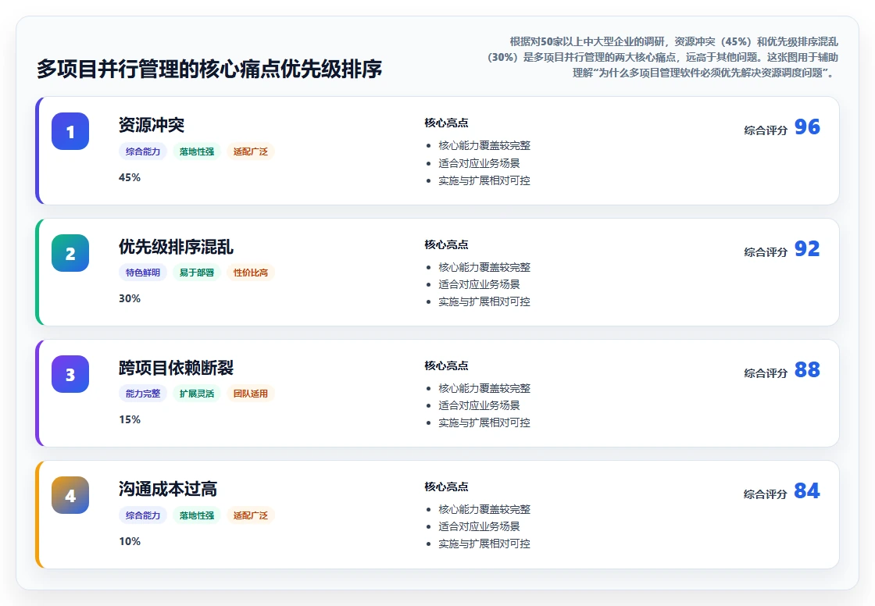Click 核心亮点 heading in 优先级排序混乱 card

point(446,244)
